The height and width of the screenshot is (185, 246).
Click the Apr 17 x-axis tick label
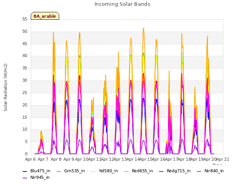coord(172,159)
